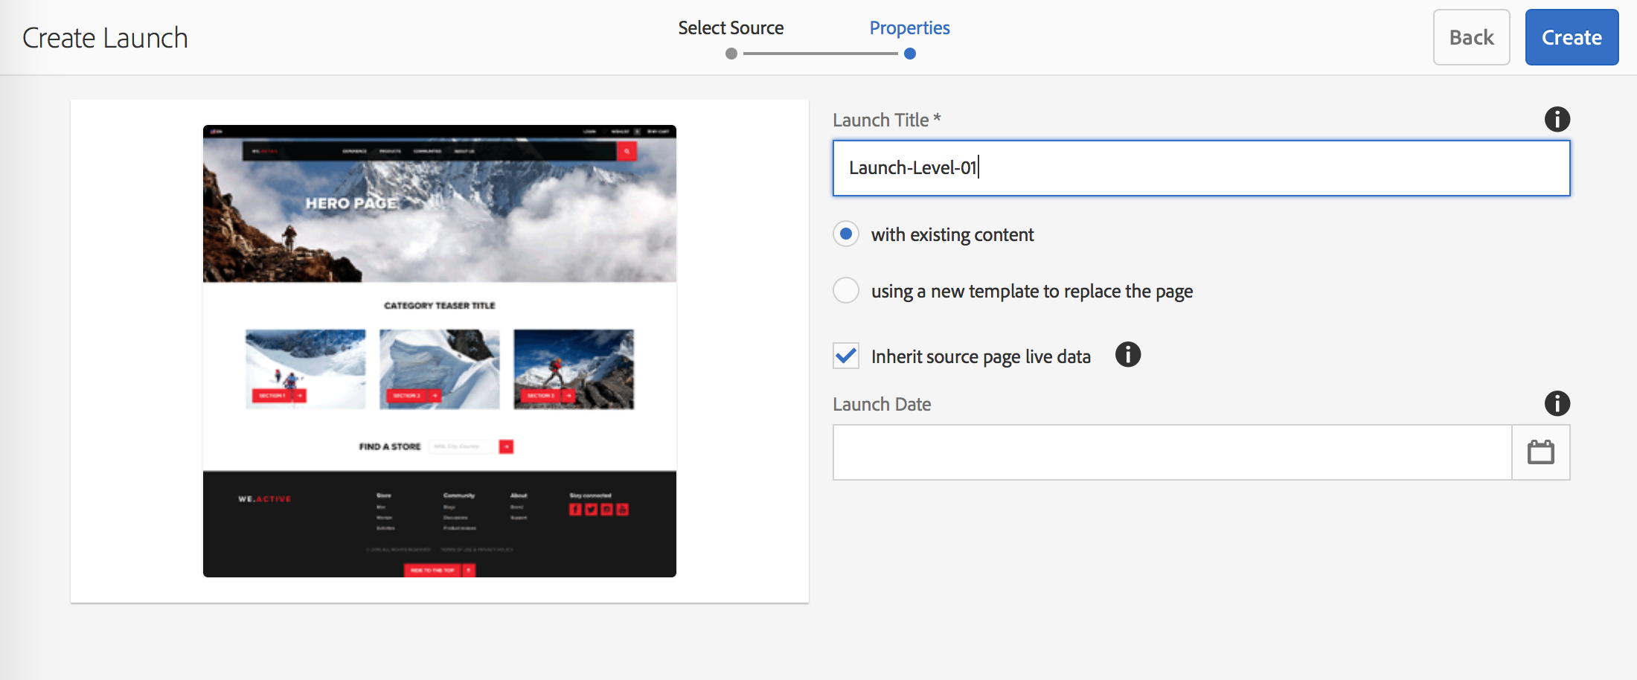Viewport: 1637px width, 680px height.
Task: Click the Select Source step dot
Action: pos(731,54)
